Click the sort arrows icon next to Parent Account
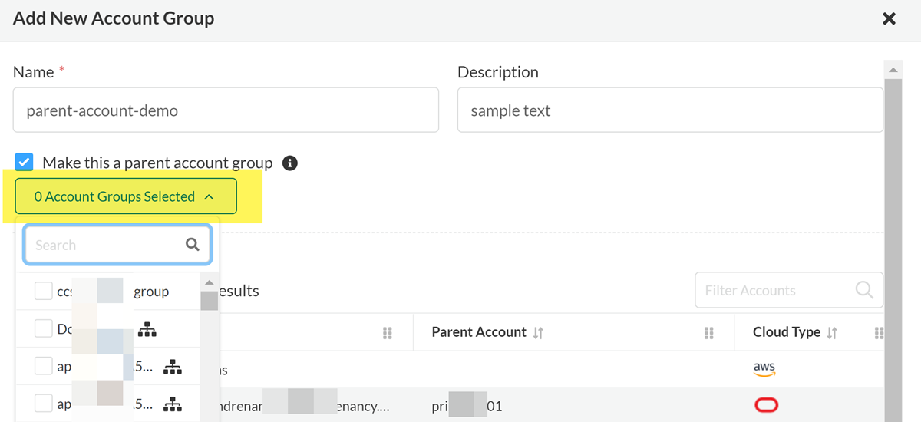Screen dimensions: 921x422 click(539, 333)
